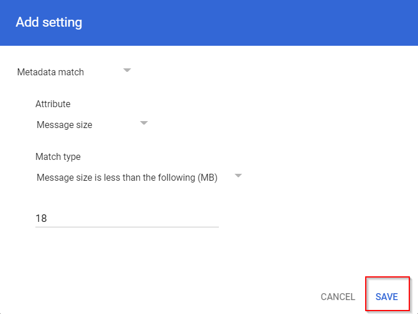Click the 'Attribute' label
Image resolution: width=418 pixels, height=314 pixels.
click(x=53, y=104)
